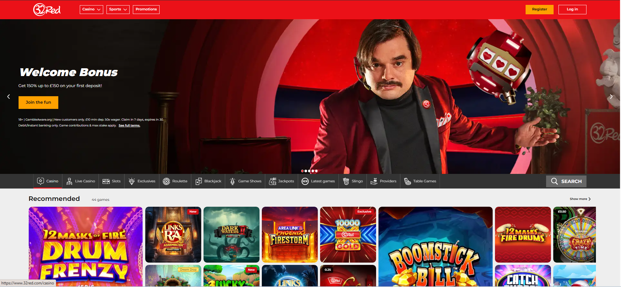Select the fifth carousel dot

pyautogui.click(x=316, y=171)
